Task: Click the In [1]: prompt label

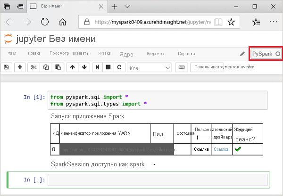Action: (34, 97)
